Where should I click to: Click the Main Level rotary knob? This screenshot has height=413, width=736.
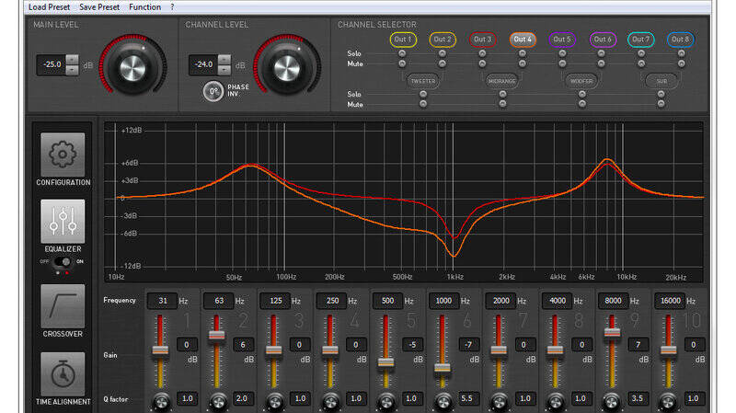pos(132,68)
